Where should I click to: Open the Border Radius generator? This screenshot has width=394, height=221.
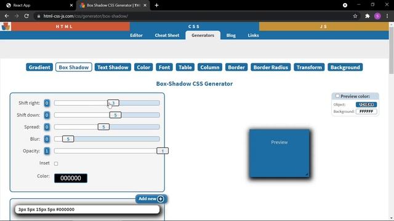271,67
